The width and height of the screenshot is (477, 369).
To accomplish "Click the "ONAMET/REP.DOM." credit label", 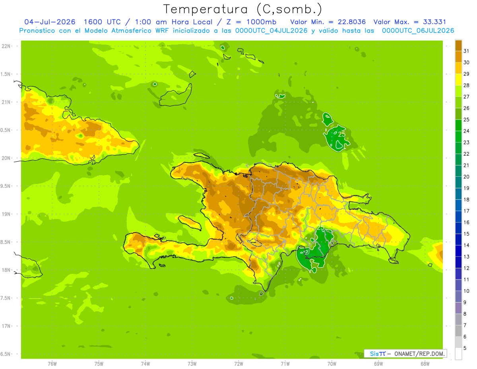I will (x=419, y=353).
